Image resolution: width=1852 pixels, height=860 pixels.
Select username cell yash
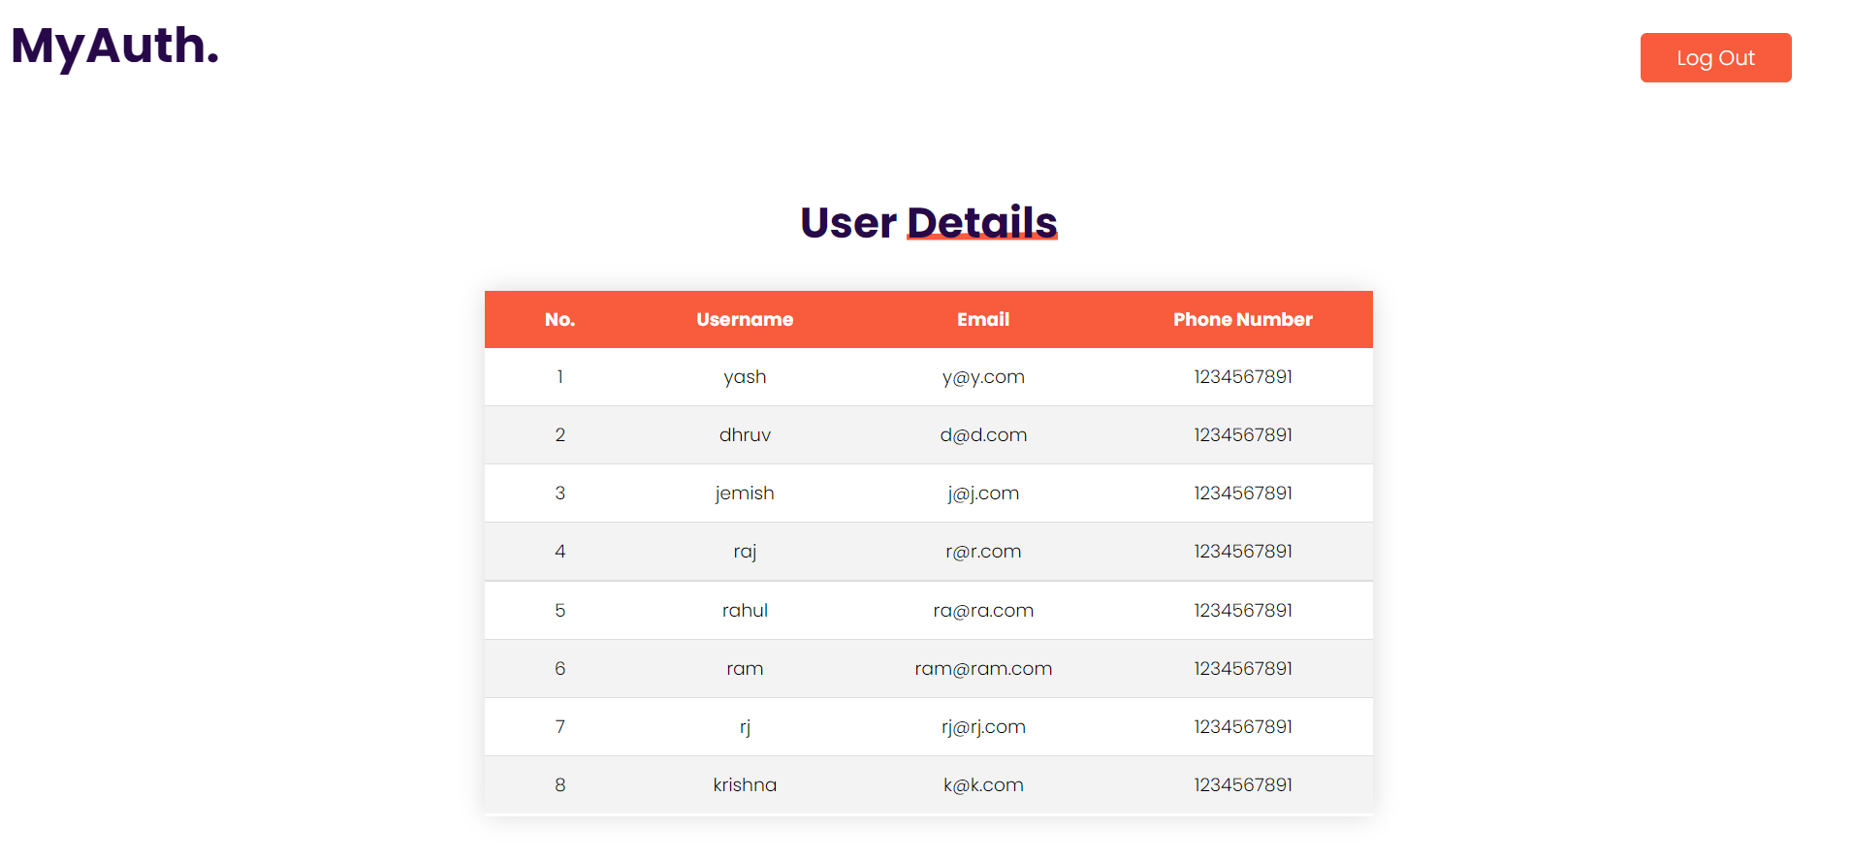click(x=745, y=377)
